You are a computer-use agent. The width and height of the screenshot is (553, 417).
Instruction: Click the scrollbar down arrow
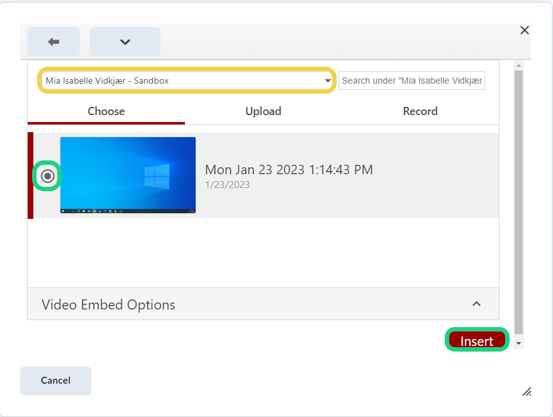[518, 343]
